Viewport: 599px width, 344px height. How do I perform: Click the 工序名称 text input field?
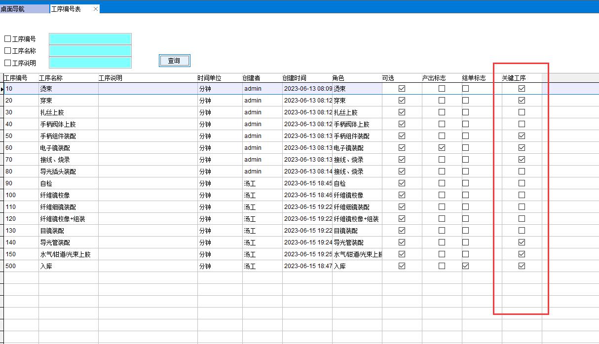(90, 51)
